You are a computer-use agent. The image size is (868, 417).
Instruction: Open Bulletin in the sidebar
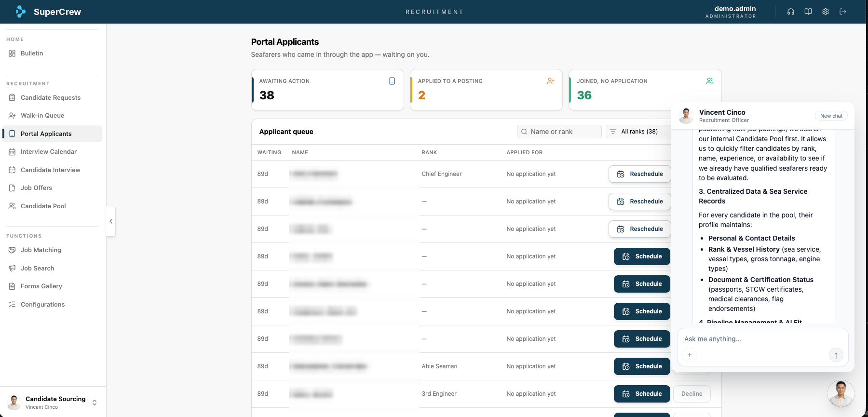[52, 54]
